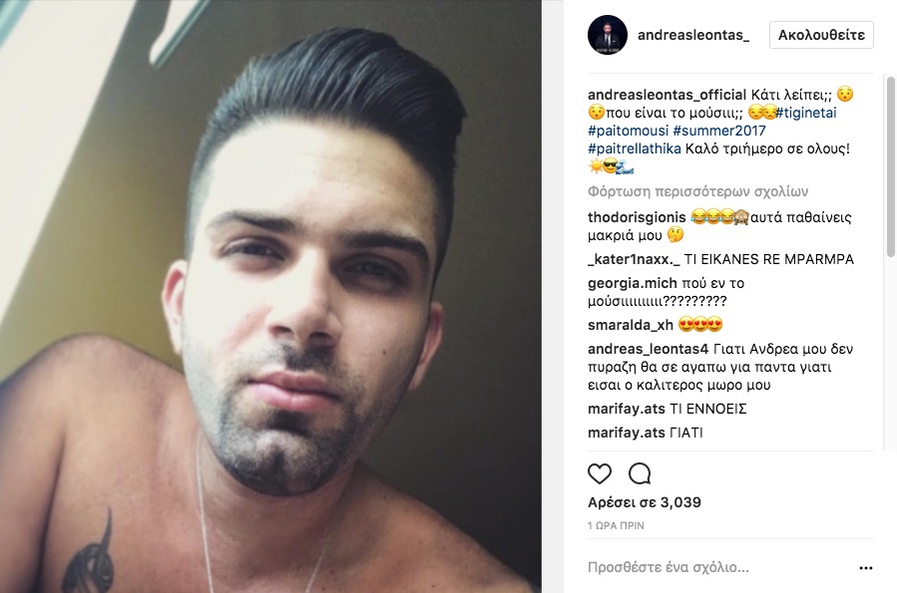The image size is (897, 593).
Task: Open the #summer2017 hashtag
Action: [719, 131]
